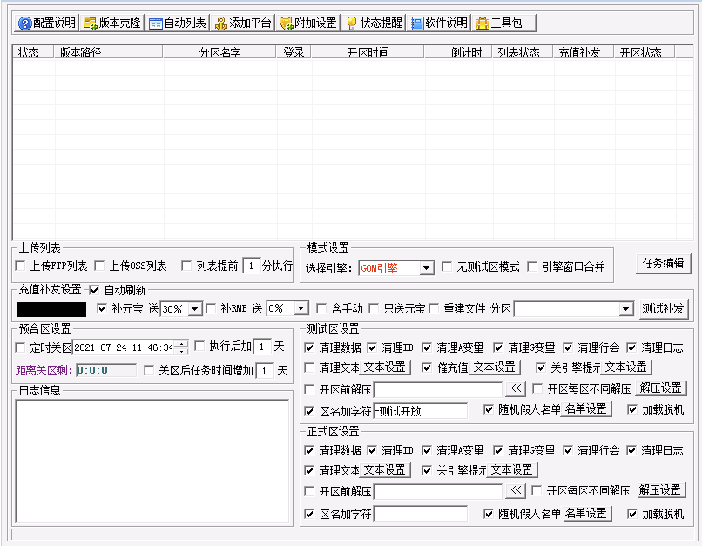702x546 pixels.
Task: Click the 列表提前 minutes input field
Action: (x=252, y=266)
